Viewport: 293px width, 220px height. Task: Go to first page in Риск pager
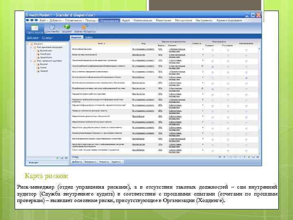[220, 157]
